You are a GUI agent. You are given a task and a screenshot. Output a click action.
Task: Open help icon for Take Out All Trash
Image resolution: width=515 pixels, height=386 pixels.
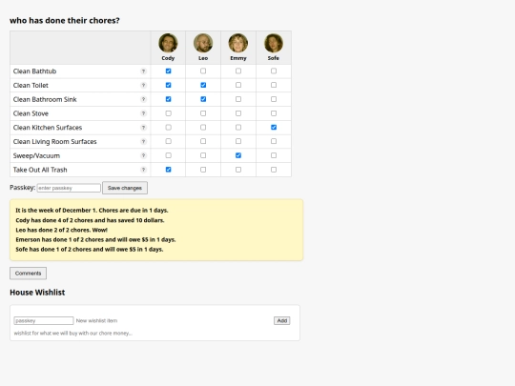coord(143,170)
